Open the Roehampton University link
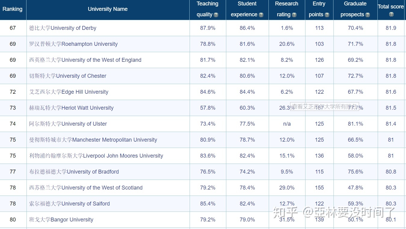 coord(73,44)
